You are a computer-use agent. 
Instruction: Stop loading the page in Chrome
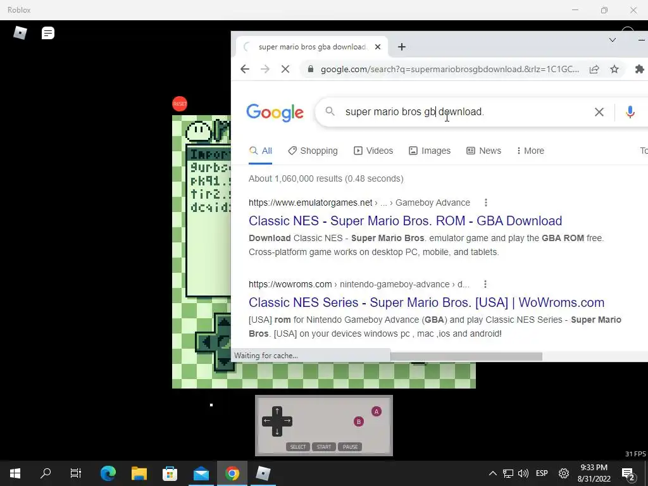285,69
